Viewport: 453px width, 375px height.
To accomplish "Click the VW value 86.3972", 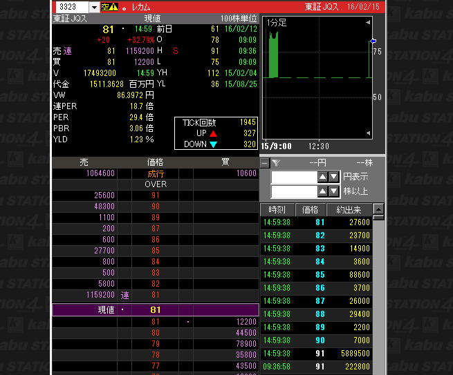I will coord(130,95).
